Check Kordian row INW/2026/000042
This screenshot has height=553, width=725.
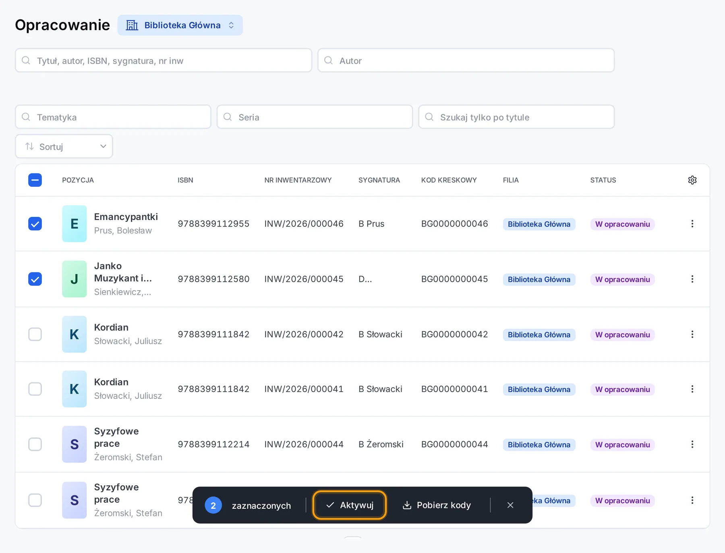[x=35, y=334]
